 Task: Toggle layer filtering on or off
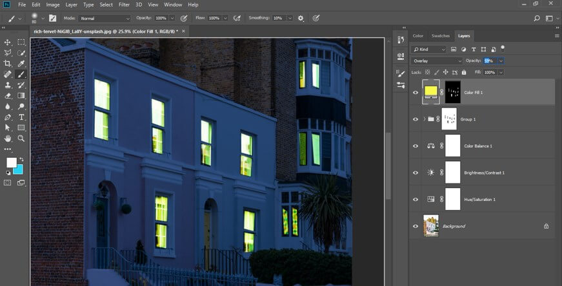(x=503, y=48)
